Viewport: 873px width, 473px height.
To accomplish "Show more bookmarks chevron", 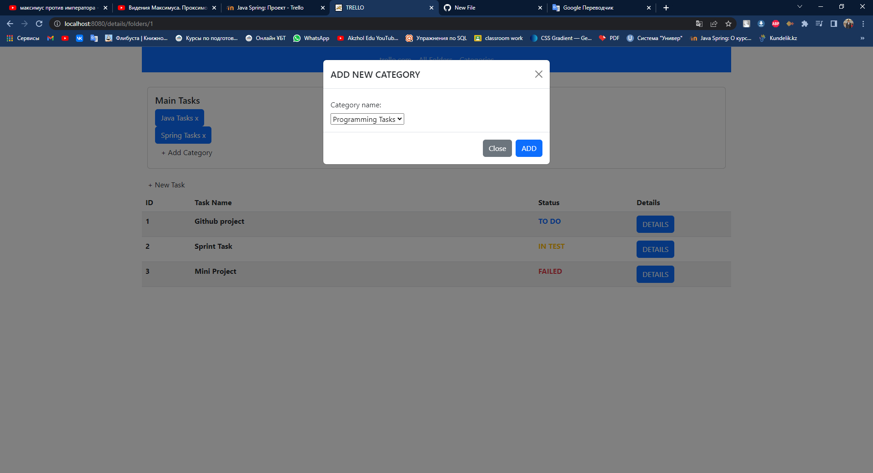I will click(863, 38).
